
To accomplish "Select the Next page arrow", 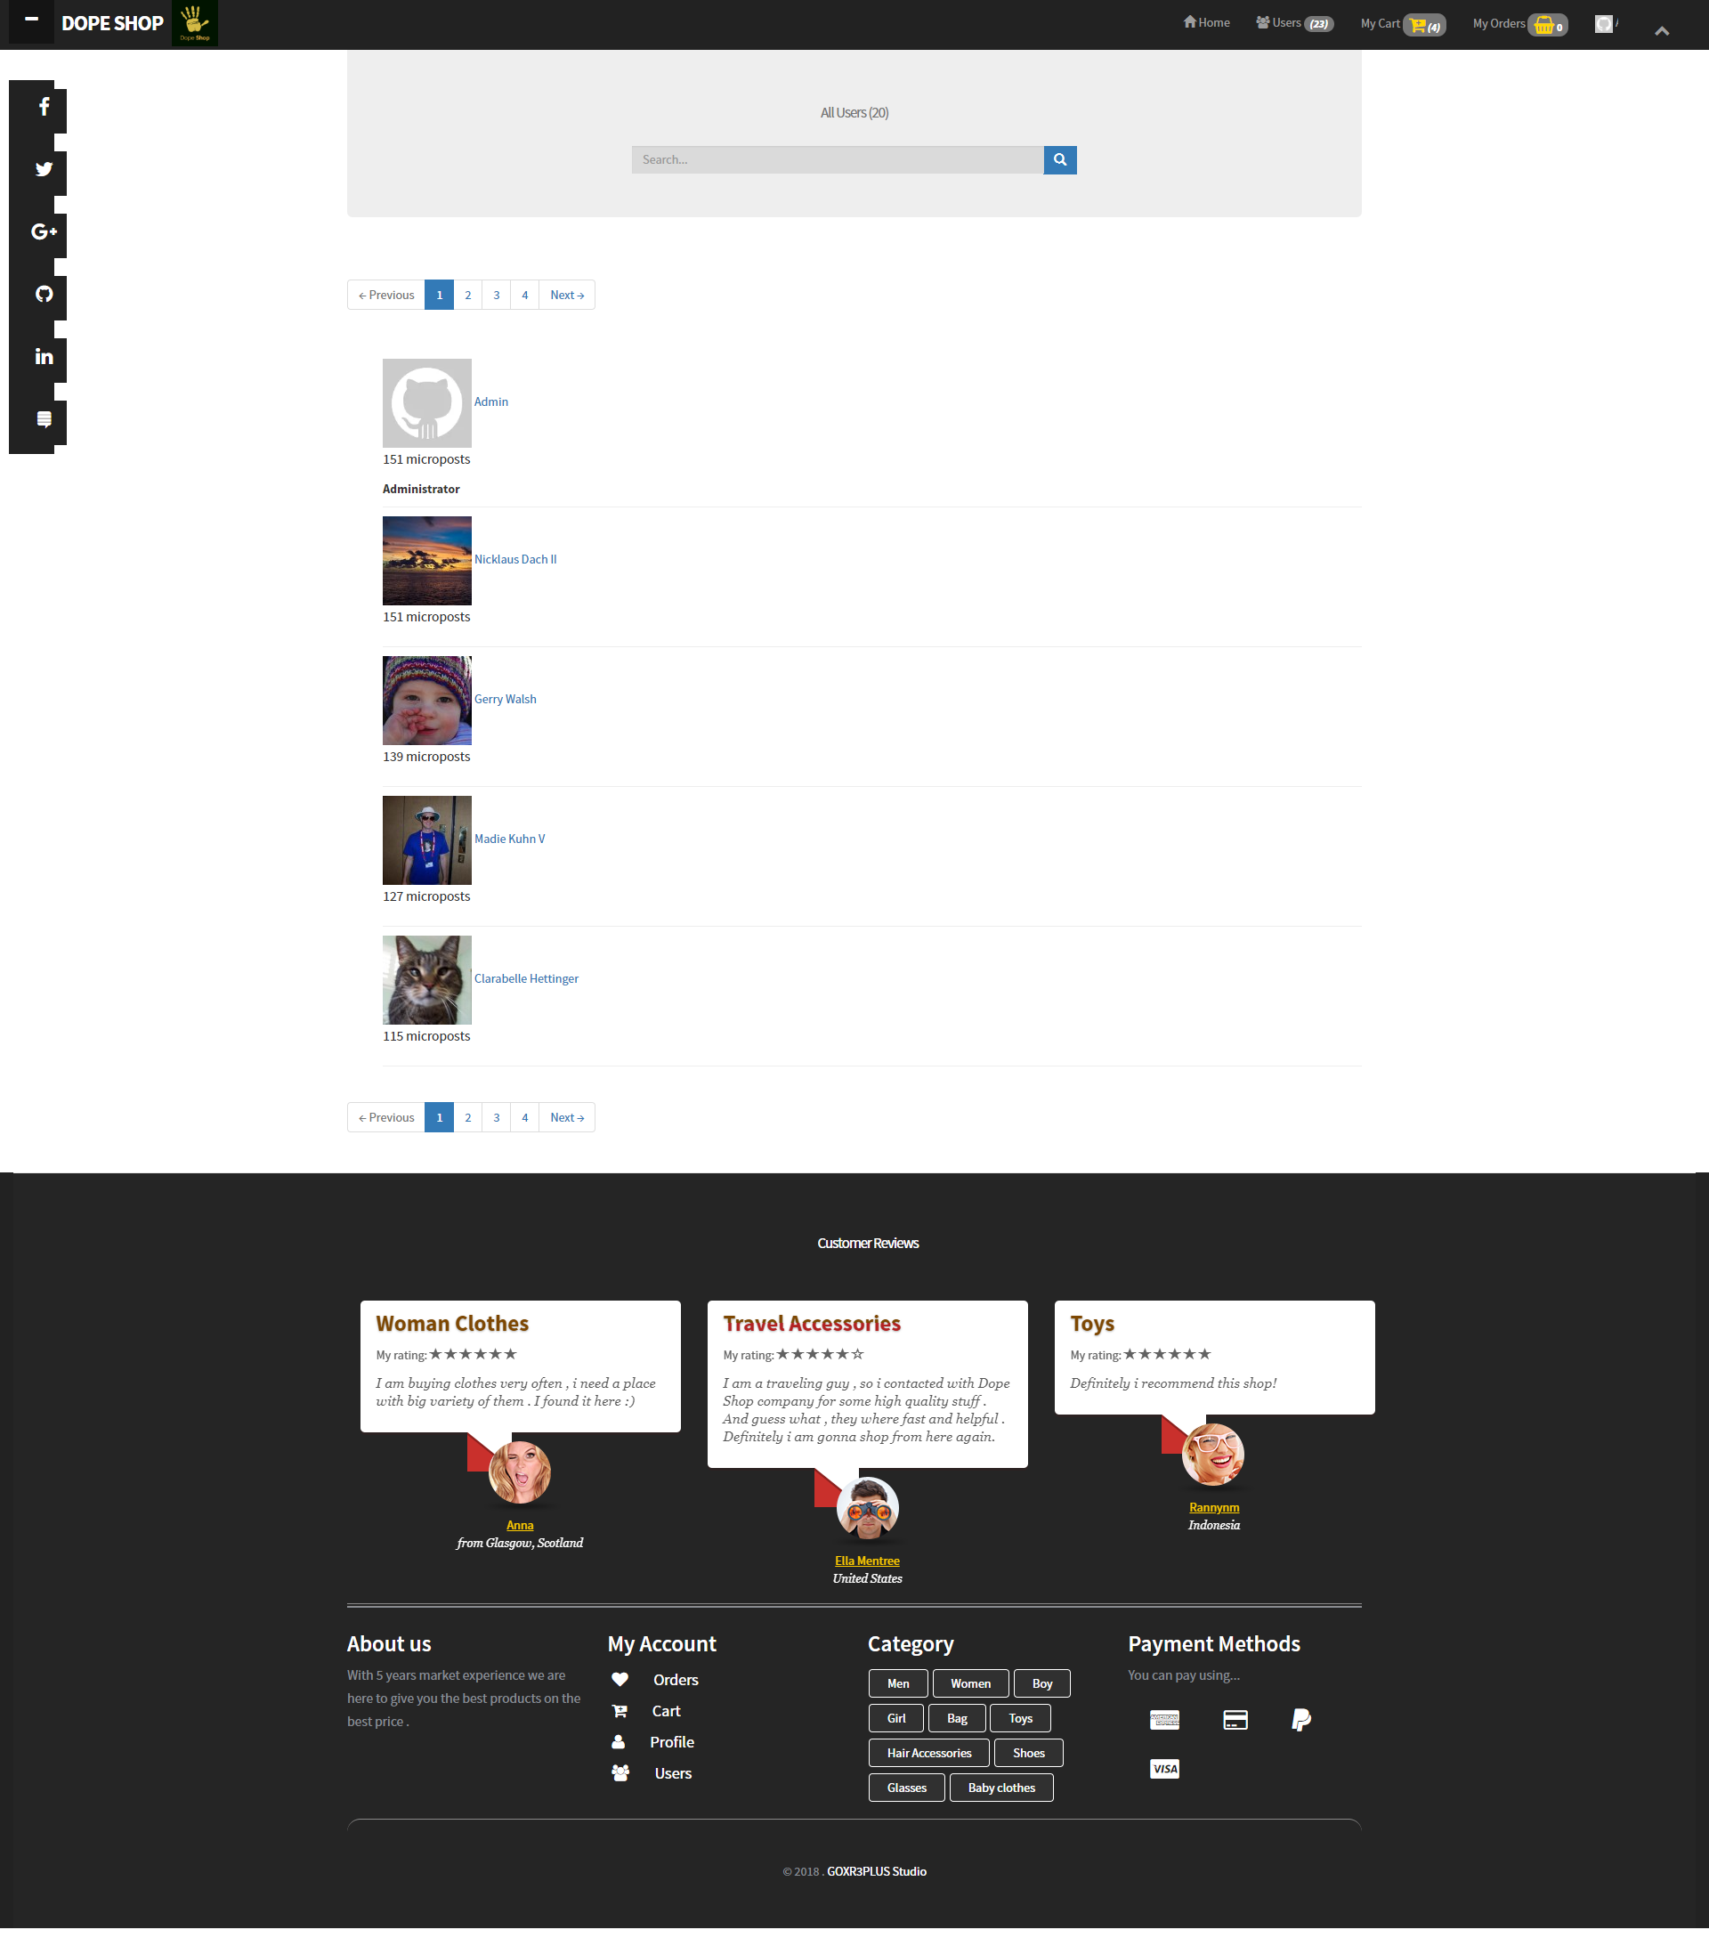I will click(x=568, y=295).
